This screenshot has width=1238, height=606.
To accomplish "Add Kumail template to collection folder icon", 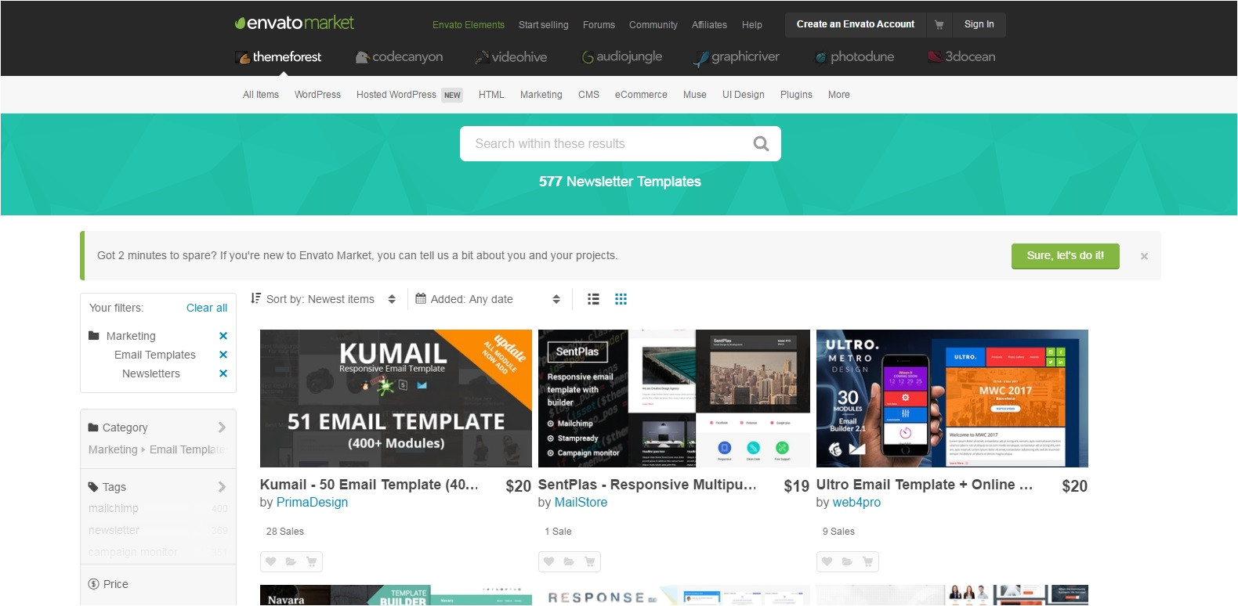I will tap(291, 561).
